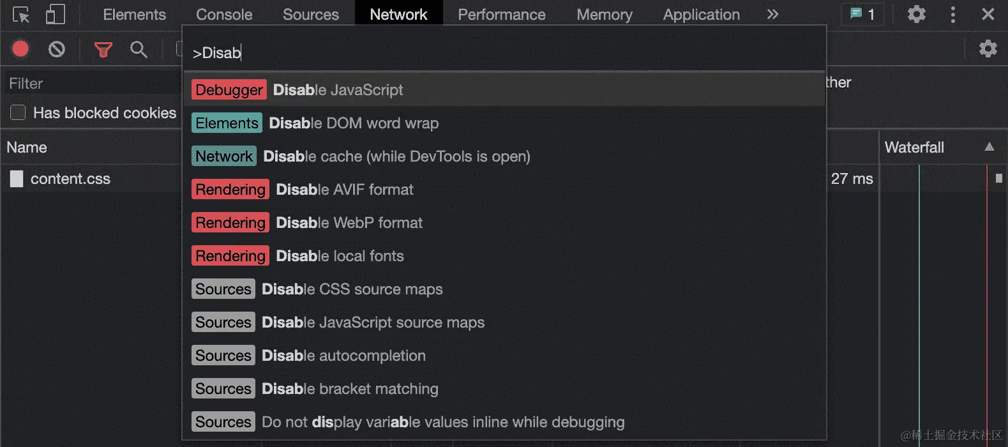Image resolution: width=1008 pixels, height=447 pixels.
Task: Toggle the device toolbar icon
Action: click(56, 15)
